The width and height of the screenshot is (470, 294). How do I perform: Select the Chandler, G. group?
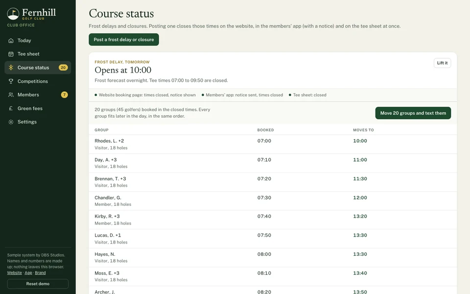click(x=273, y=201)
